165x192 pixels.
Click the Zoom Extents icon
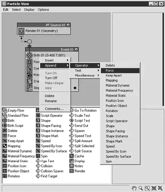pos(154,188)
